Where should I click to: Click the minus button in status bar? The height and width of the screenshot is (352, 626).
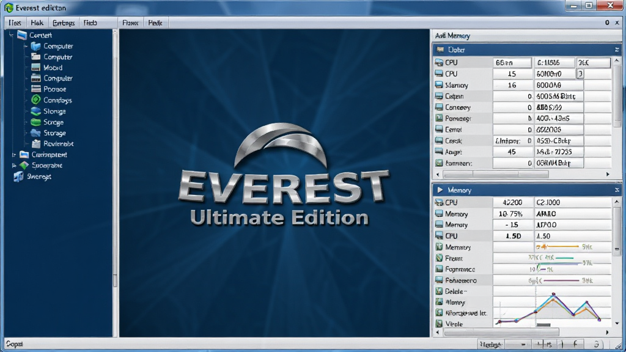point(523,344)
